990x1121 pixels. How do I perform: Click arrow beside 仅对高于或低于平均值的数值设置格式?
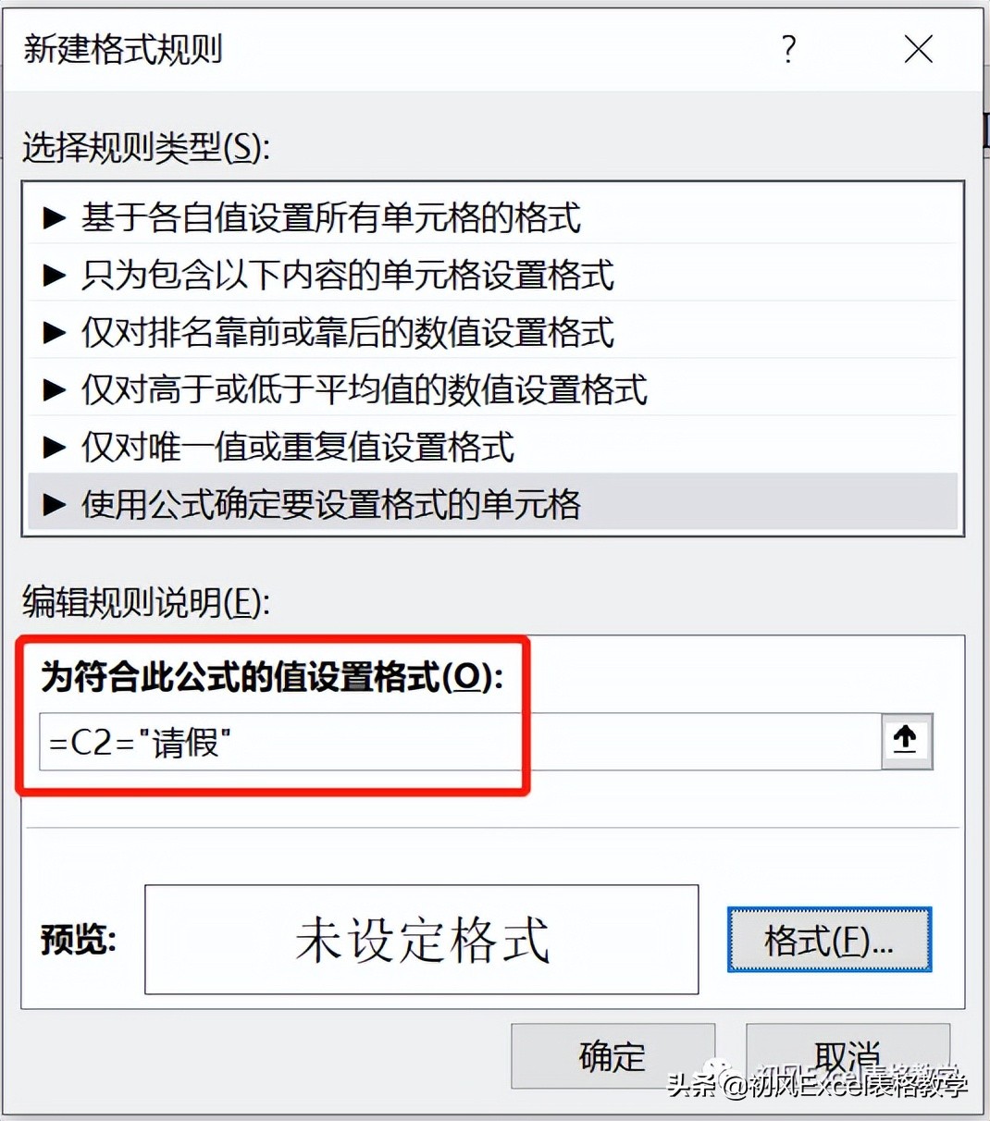(x=55, y=390)
